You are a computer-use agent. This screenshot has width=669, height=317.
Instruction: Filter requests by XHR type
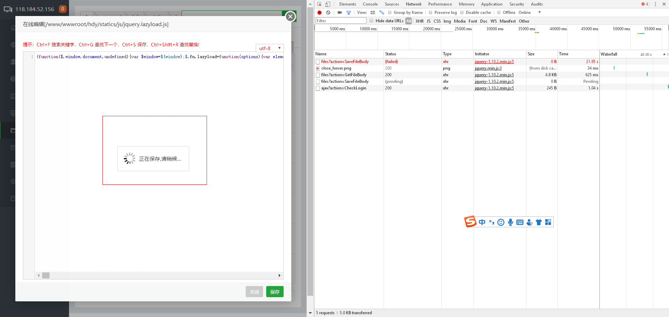(420, 21)
